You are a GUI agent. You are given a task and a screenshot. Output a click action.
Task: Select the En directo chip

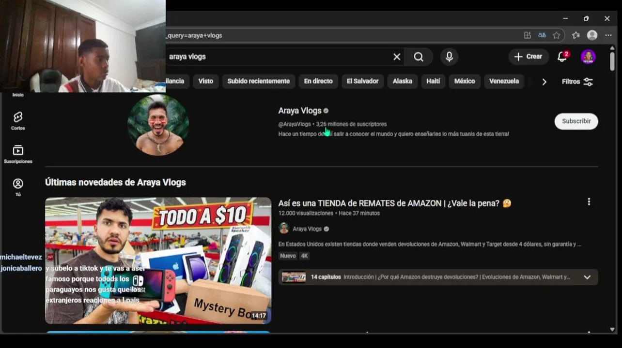click(318, 81)
